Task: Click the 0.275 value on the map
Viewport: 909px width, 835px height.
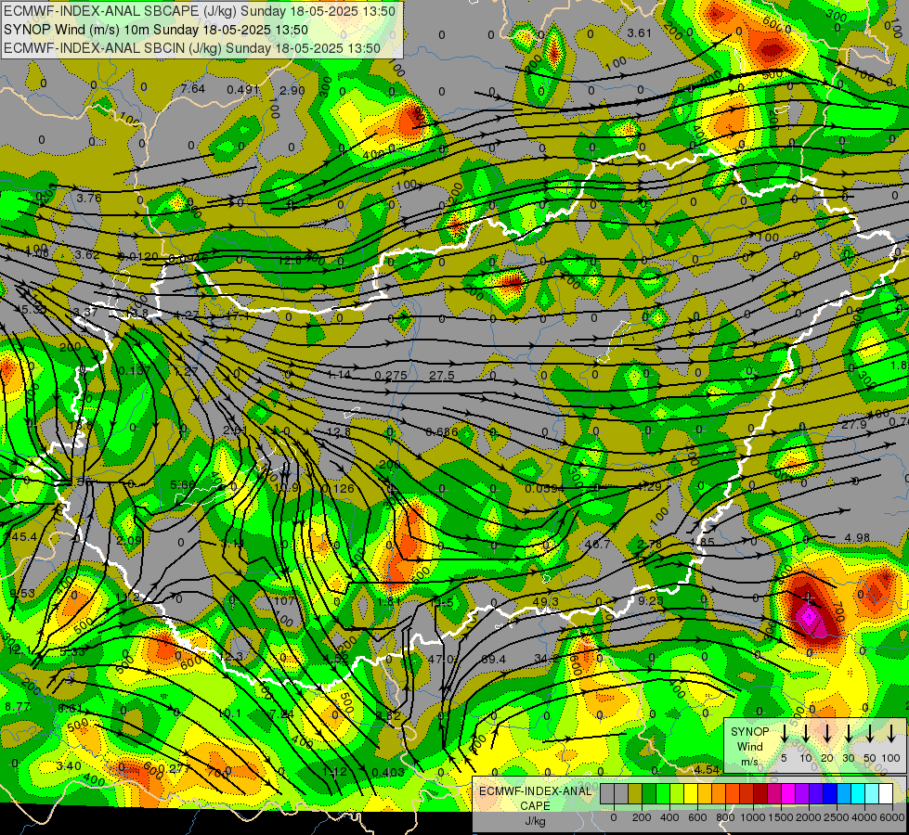Action: [x=390, y=375]
